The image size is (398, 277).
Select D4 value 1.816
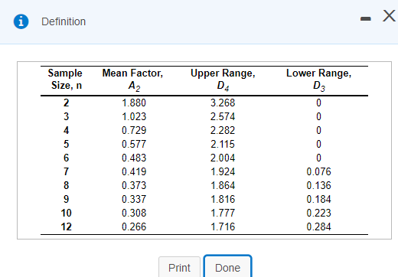coord(223,200)
